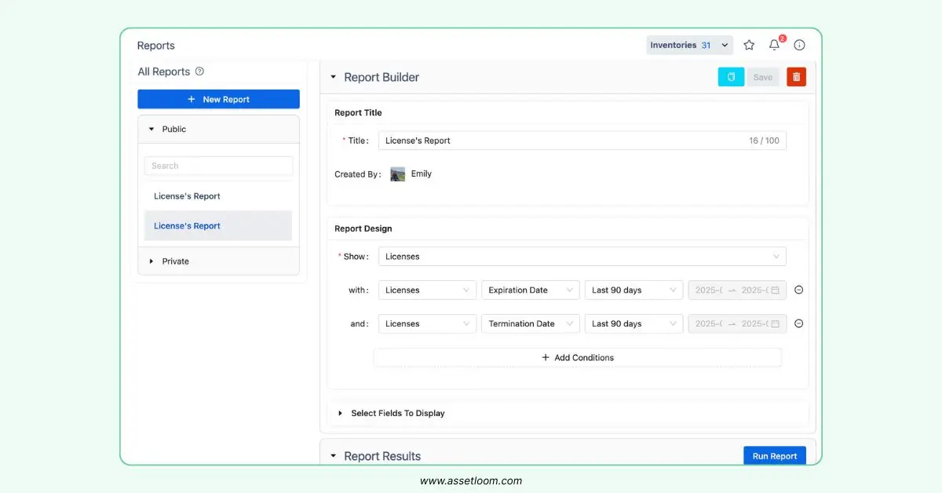Click the red delete report trash icon
The image size is (942, 493).
tap(796, 77)
